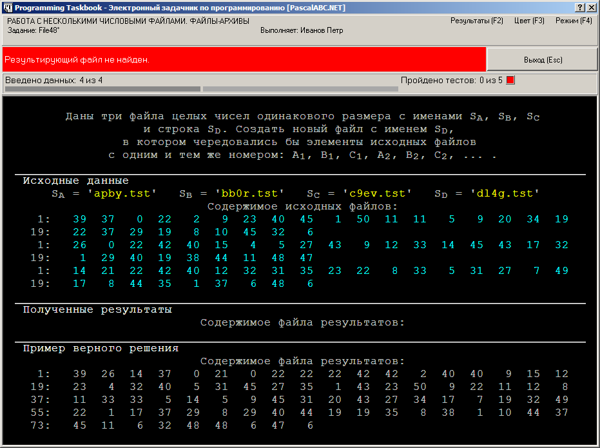The width and height of the screenshot is (600, 448).
Task: Click the red failed test indicator square
Action: click(x=510, y=81)
